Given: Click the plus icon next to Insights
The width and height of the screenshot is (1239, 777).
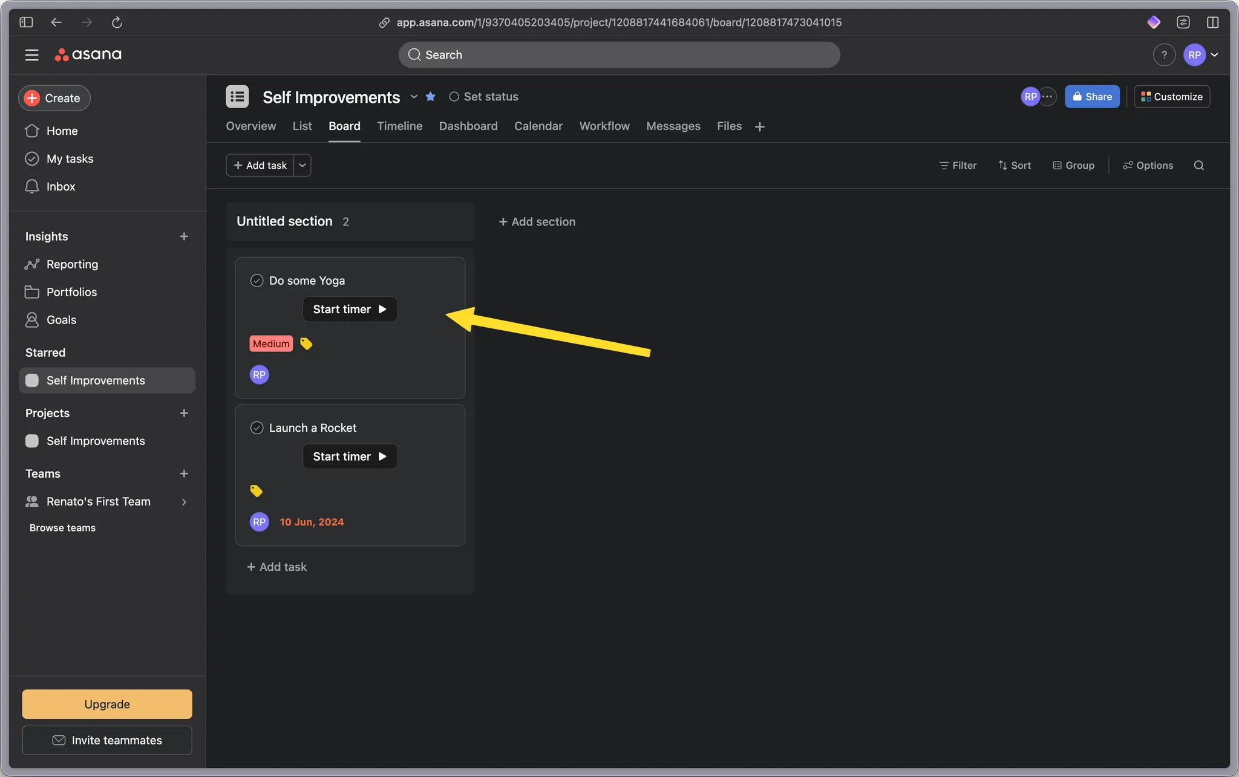Looking at the screenshot, I should point(184,236).
